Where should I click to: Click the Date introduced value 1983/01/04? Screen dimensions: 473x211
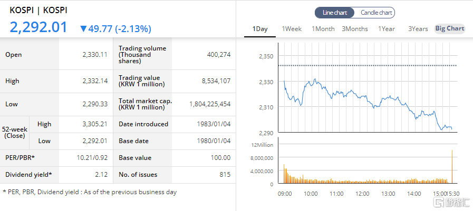coord(214,124)
